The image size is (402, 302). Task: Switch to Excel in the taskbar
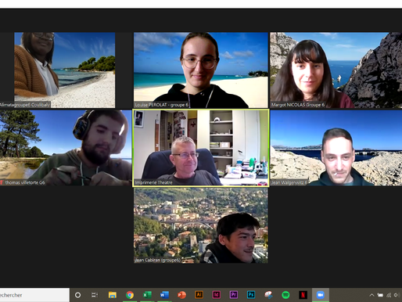[147, 295]
